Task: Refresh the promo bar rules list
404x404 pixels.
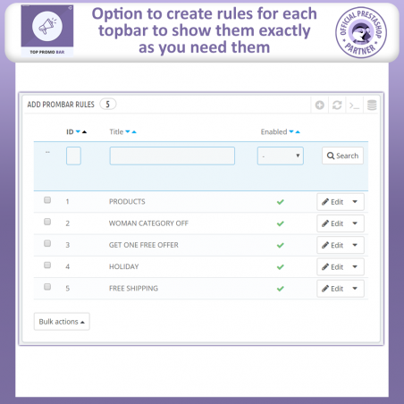Action: 337,105
